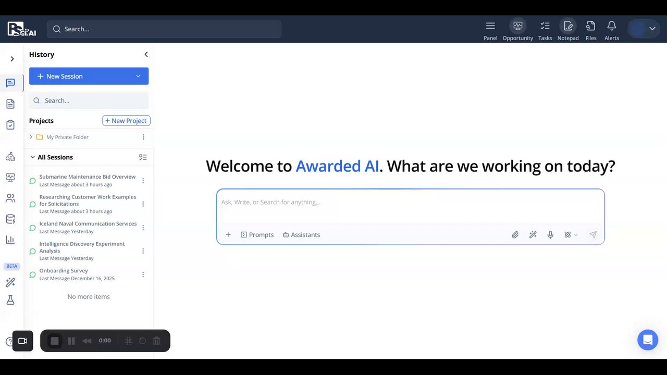Toggle the select sessions checklist icon
Viewport: 667px width, 375px height.
pyautogui.click(x=143, y=157)
